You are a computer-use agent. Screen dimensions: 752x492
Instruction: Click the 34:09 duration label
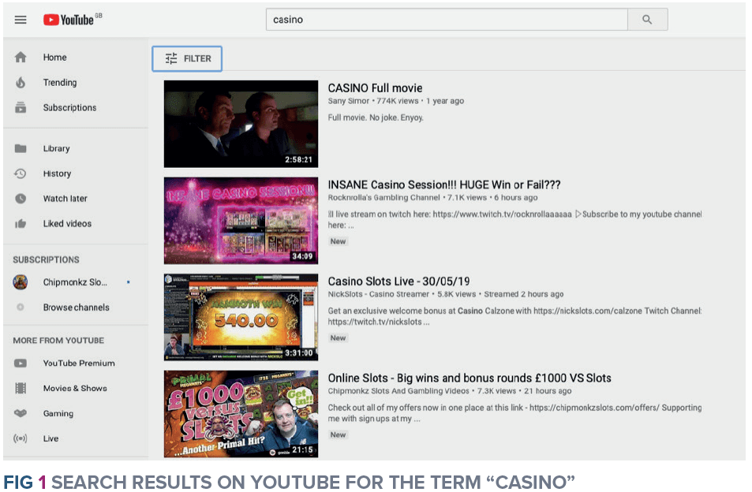click(303, 256)
